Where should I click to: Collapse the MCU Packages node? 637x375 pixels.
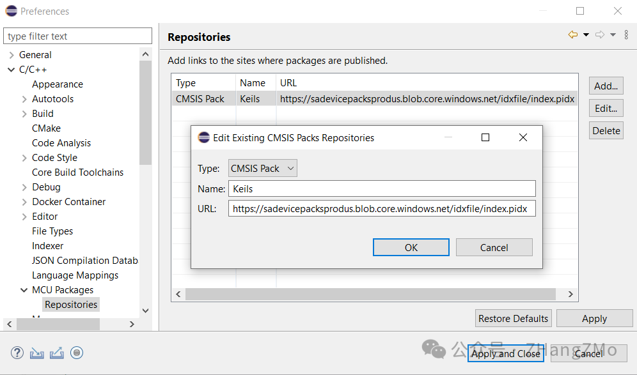24,290
